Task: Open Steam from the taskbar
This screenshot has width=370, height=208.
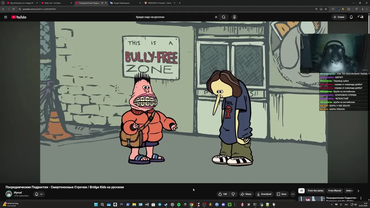Action: click(x=166, y=205)
